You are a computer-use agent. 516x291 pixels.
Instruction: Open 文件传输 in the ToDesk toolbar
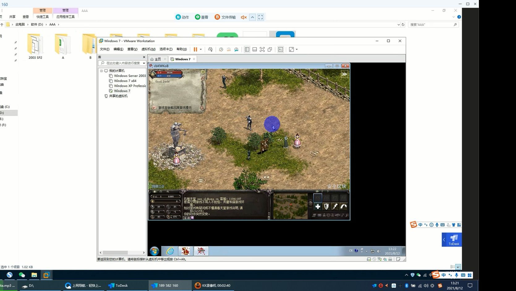225,17
